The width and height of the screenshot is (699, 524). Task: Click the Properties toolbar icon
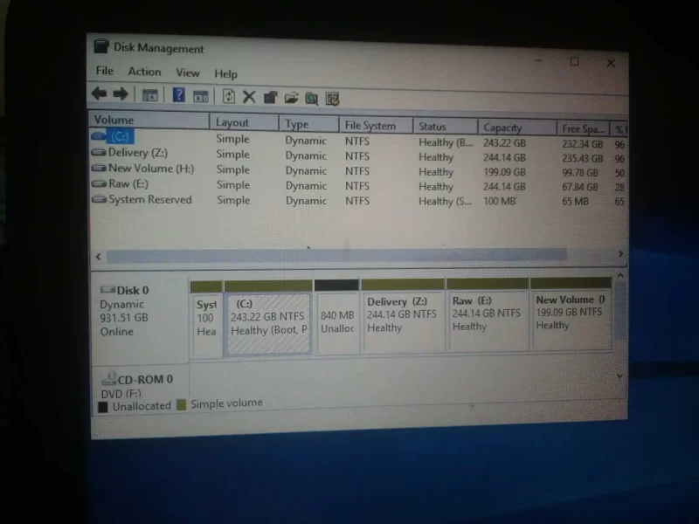pos(270,97)
